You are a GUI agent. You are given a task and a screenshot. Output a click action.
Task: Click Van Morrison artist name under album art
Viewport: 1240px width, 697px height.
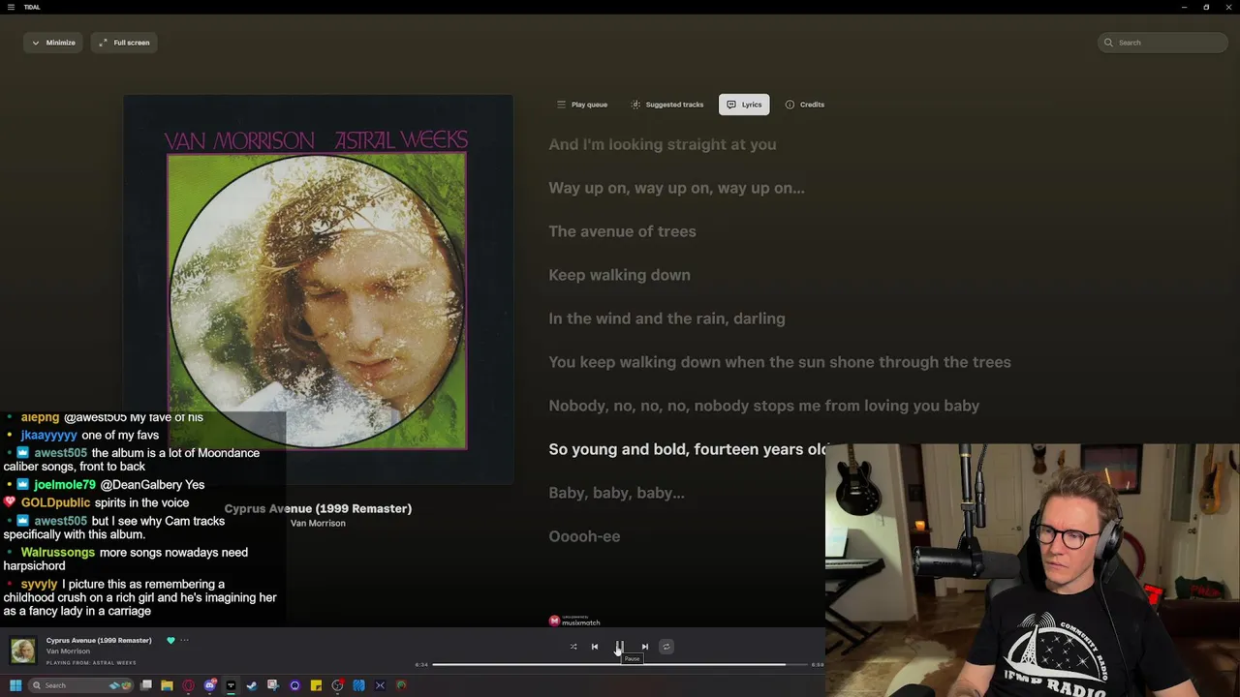click(x=318, y=523)
